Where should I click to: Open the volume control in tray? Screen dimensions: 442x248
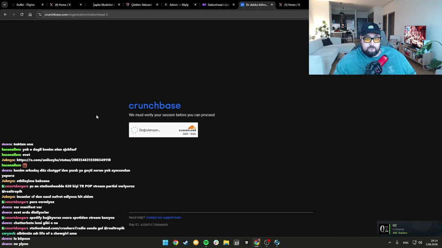click(420, 242)
